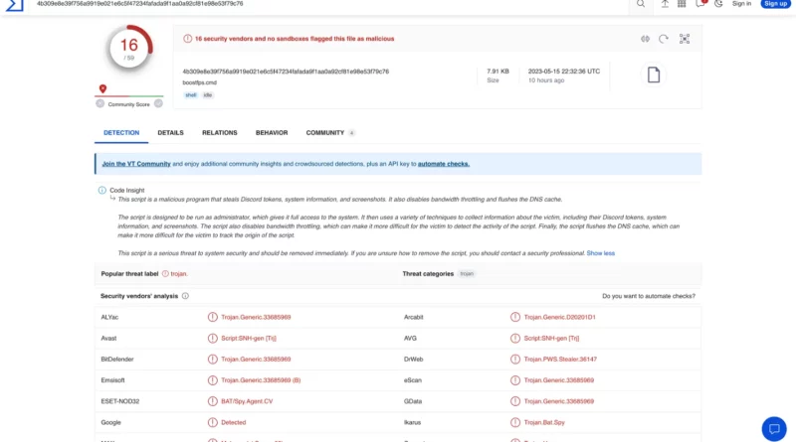Click the shell tag
Screen dimensions: 796x442
[190, 95]
